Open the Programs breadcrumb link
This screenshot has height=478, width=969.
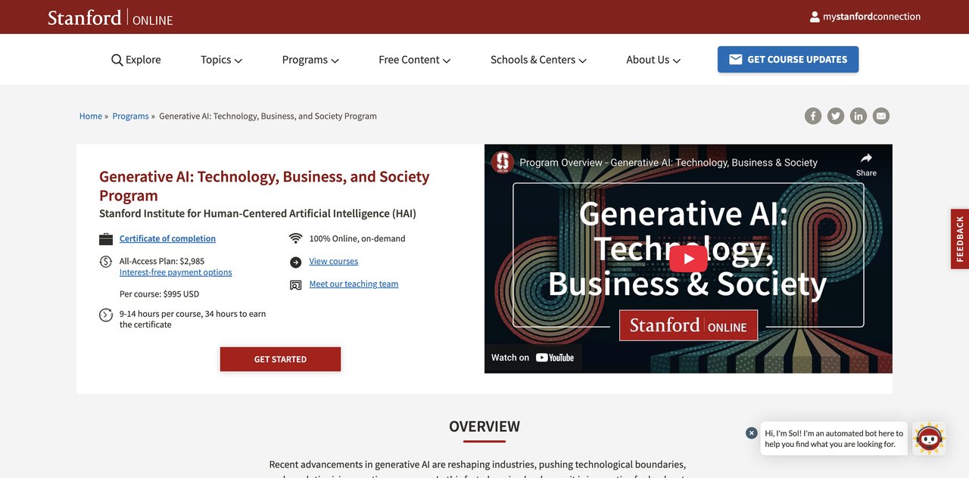(130, 116)
